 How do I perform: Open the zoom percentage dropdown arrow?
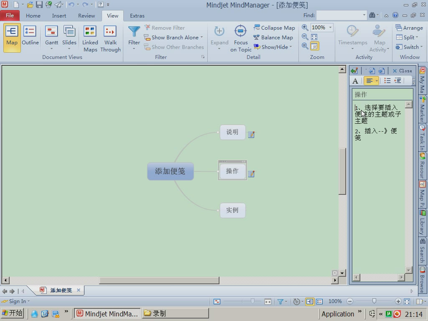pos(330,28)
